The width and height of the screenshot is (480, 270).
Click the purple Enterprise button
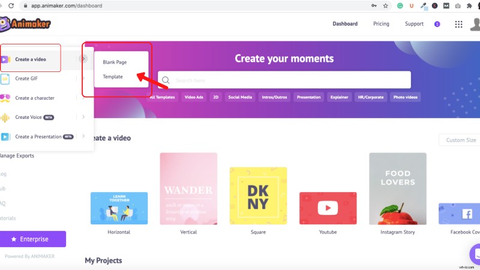[33, 239]
